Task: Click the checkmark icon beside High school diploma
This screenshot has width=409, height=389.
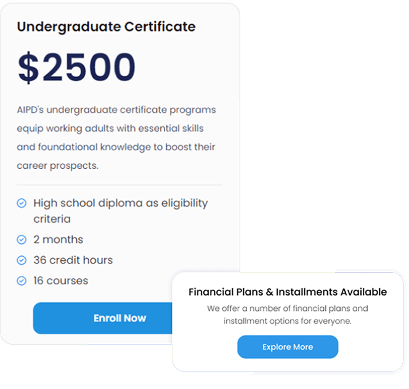Action: [22, 203]
